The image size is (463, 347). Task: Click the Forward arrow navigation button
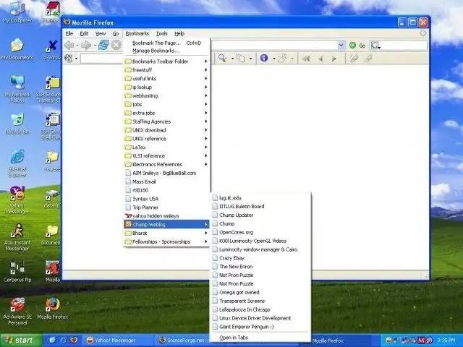pyautogui.click(x=86, y=46)
